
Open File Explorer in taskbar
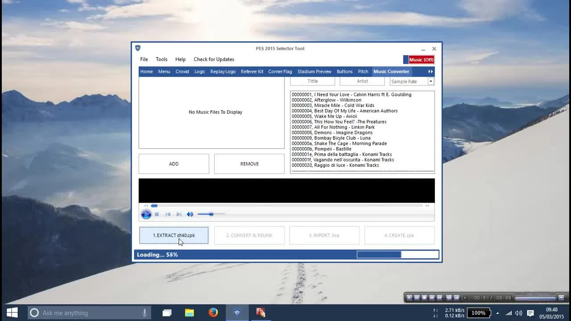(190, 313)
